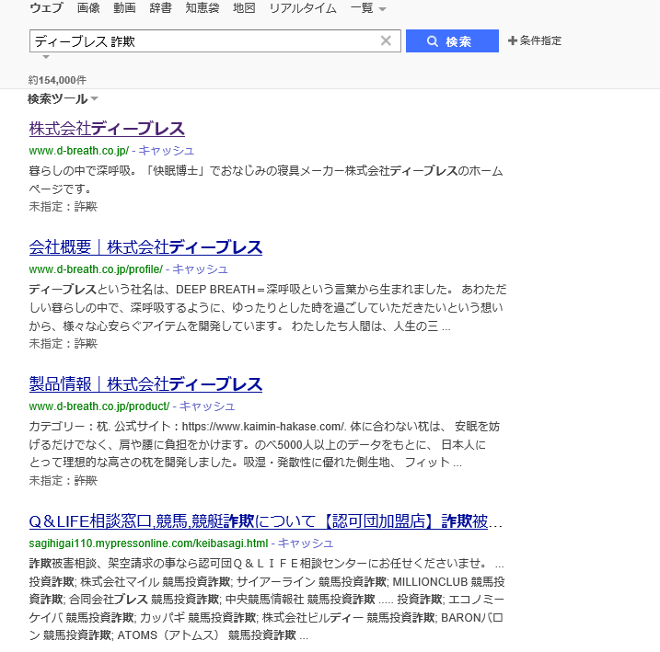Switch to the 辞書 tab
Screen dimensions: 660x652
pos(160,8)
